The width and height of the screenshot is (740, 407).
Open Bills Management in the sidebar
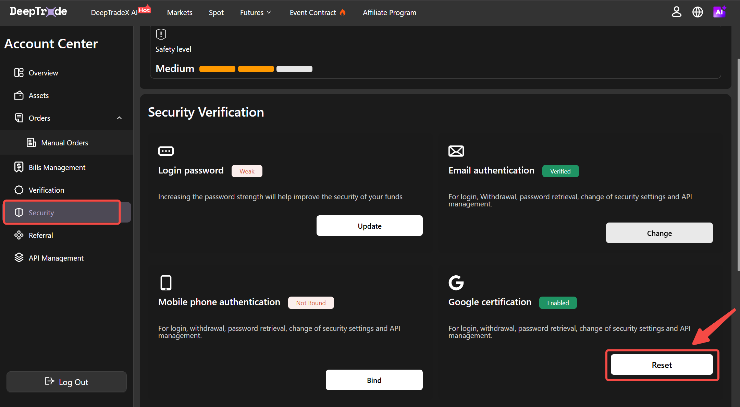point(66,167)
